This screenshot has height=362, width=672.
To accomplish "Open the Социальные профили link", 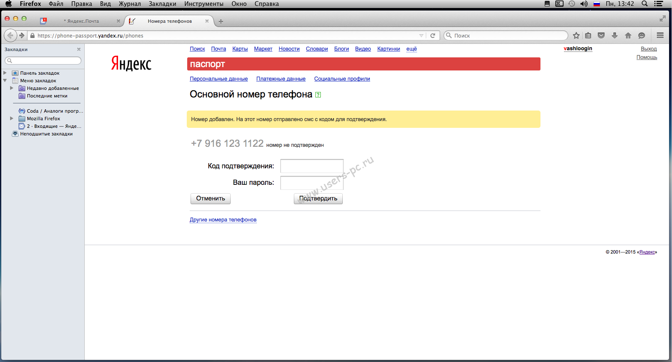I will (x=342, y=79).
